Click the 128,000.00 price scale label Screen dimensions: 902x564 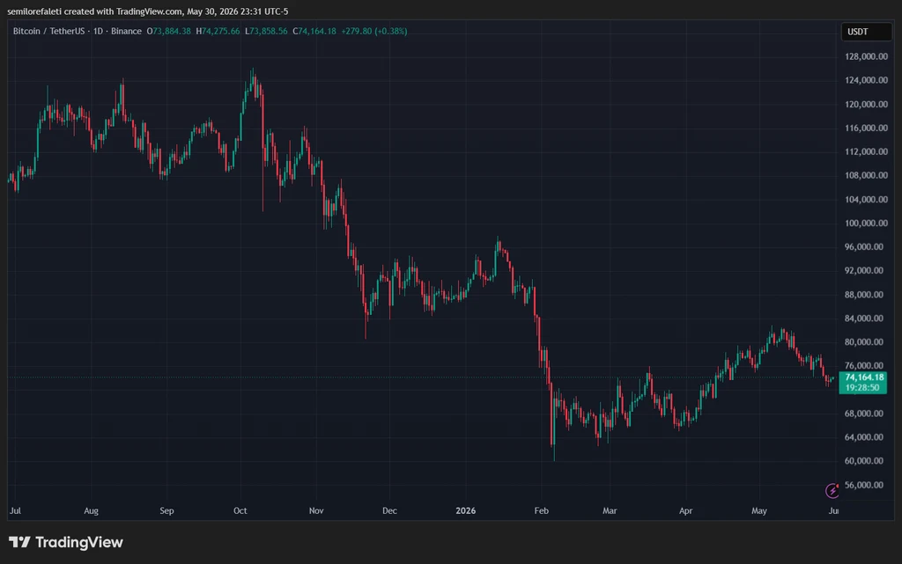867,56
